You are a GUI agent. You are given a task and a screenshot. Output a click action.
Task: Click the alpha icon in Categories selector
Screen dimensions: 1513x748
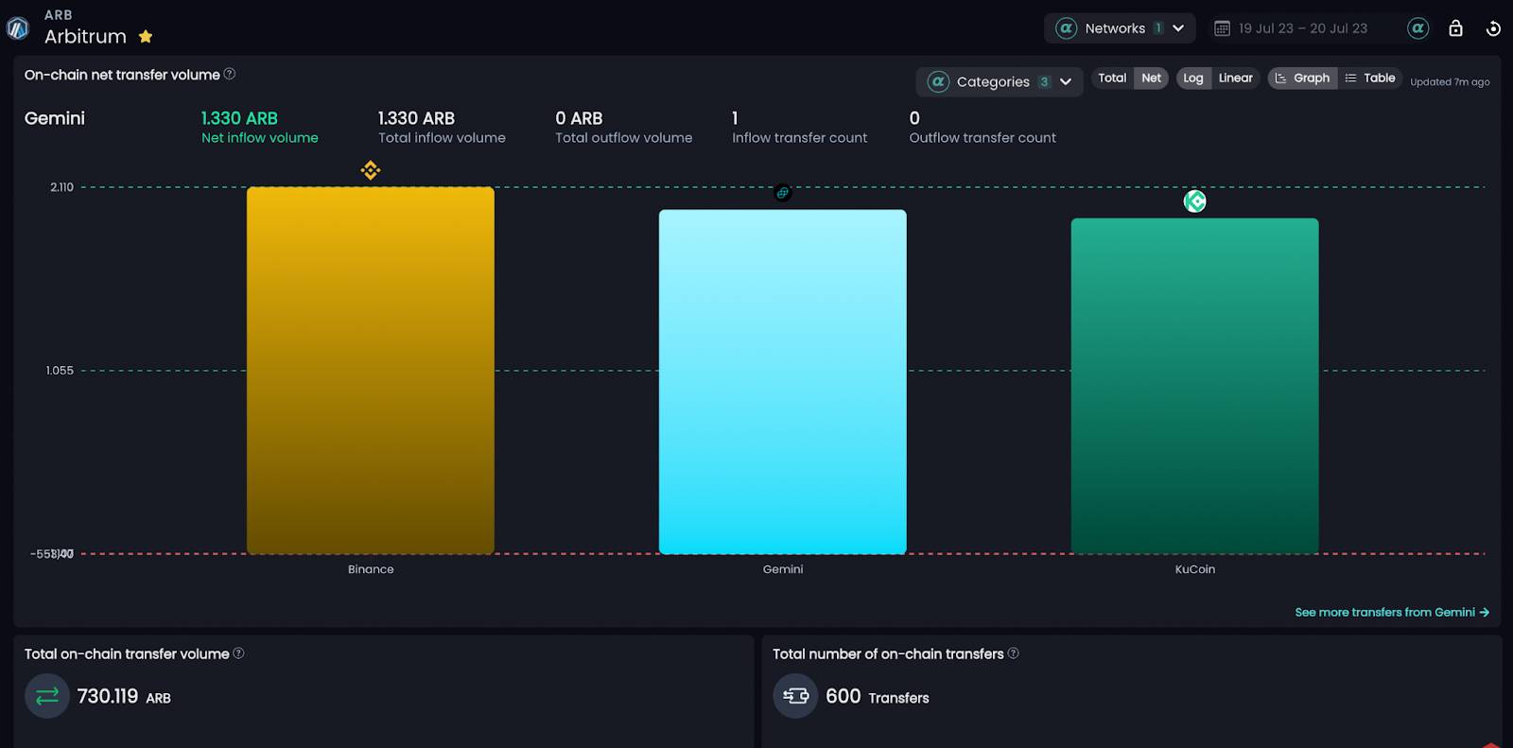tap(938, 81)
